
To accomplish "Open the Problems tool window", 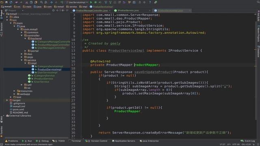I will coord(11,141).
